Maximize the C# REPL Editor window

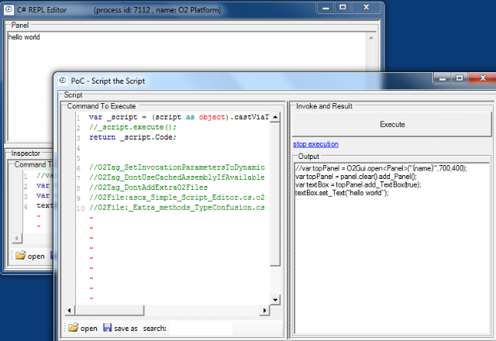pyautogui.click(x=343, y=7)
